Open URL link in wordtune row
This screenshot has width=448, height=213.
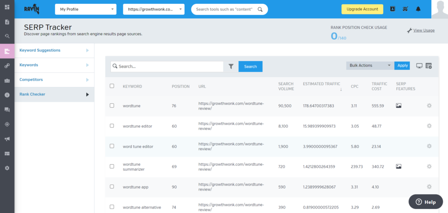pyautogui.click(x=231, y=106)
